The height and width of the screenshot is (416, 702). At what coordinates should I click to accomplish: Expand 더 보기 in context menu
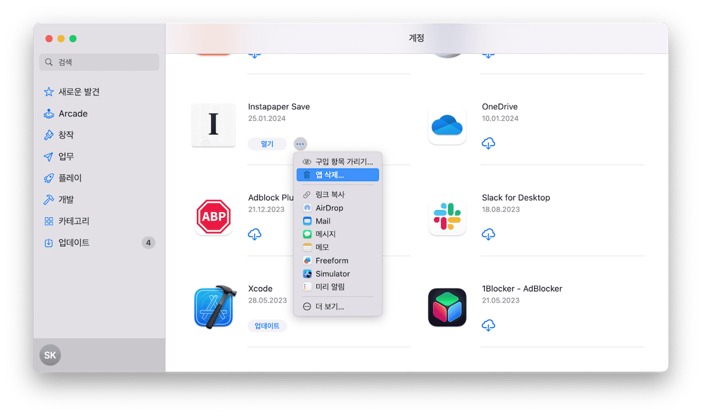click(329, 307)
